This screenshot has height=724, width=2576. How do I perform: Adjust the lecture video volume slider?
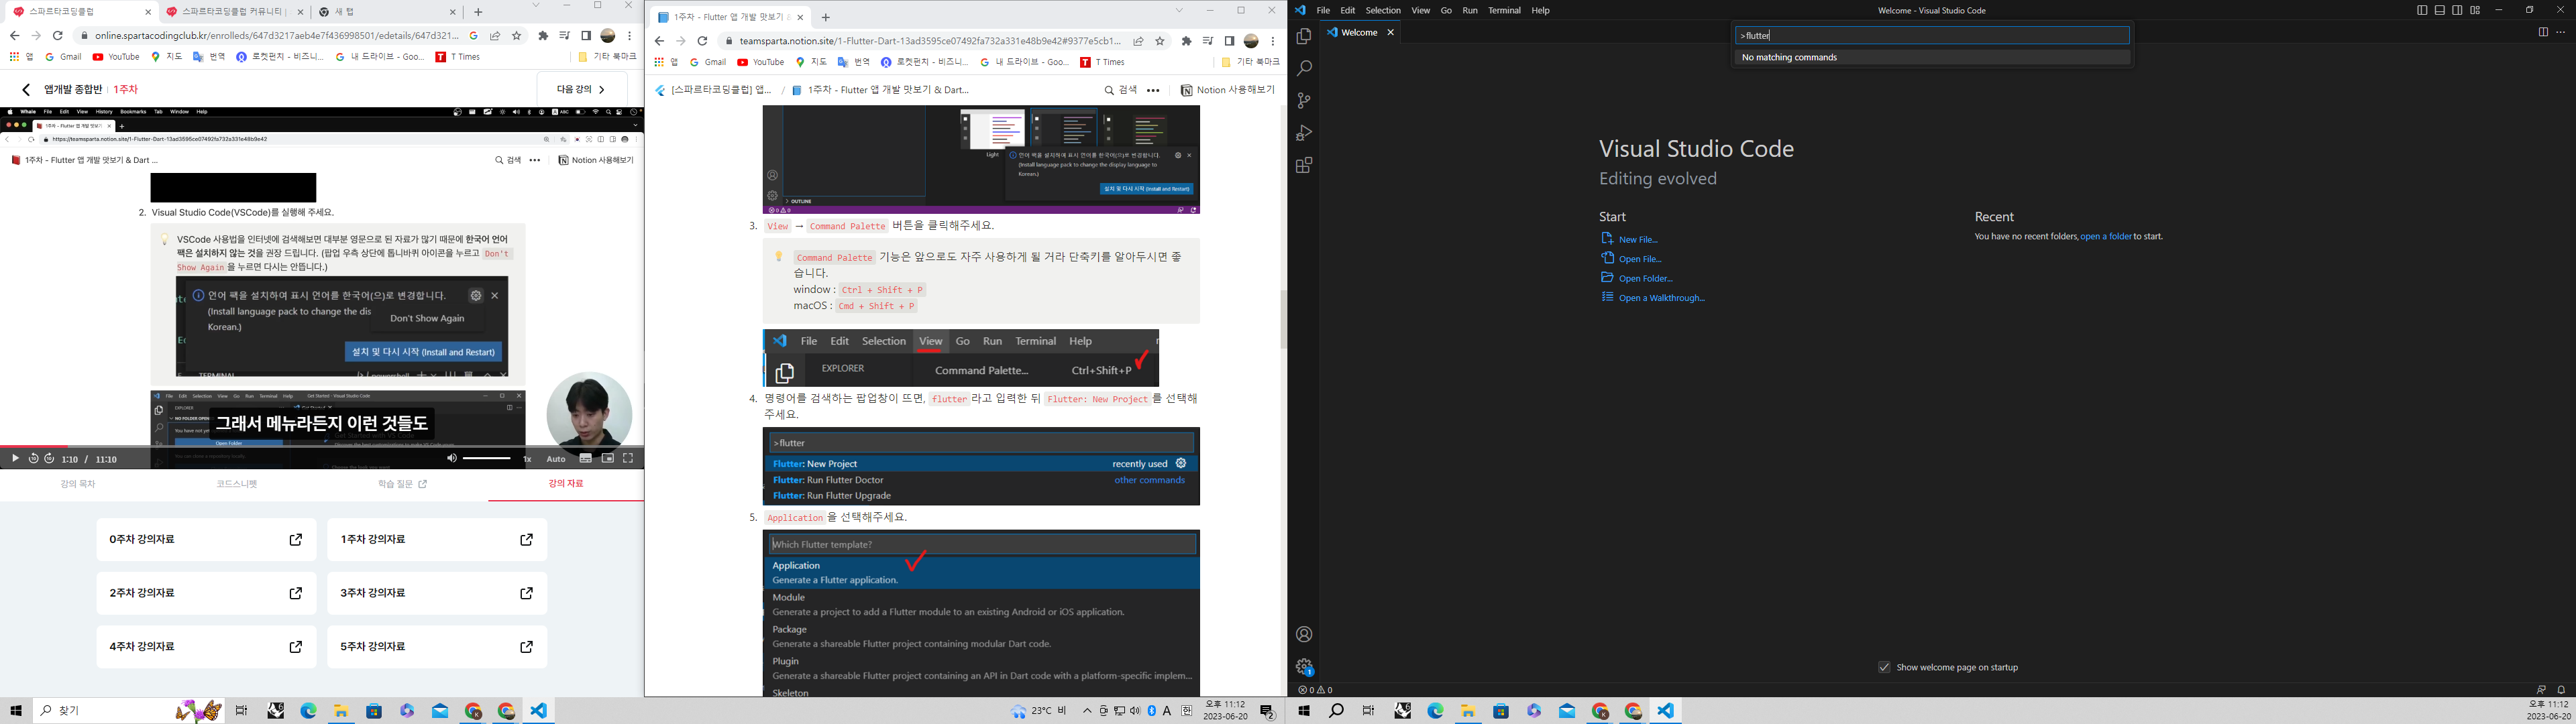coord(487,459)
